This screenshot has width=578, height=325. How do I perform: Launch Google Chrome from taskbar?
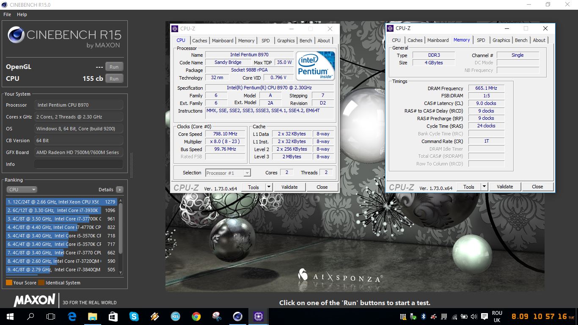pos(196,316)
